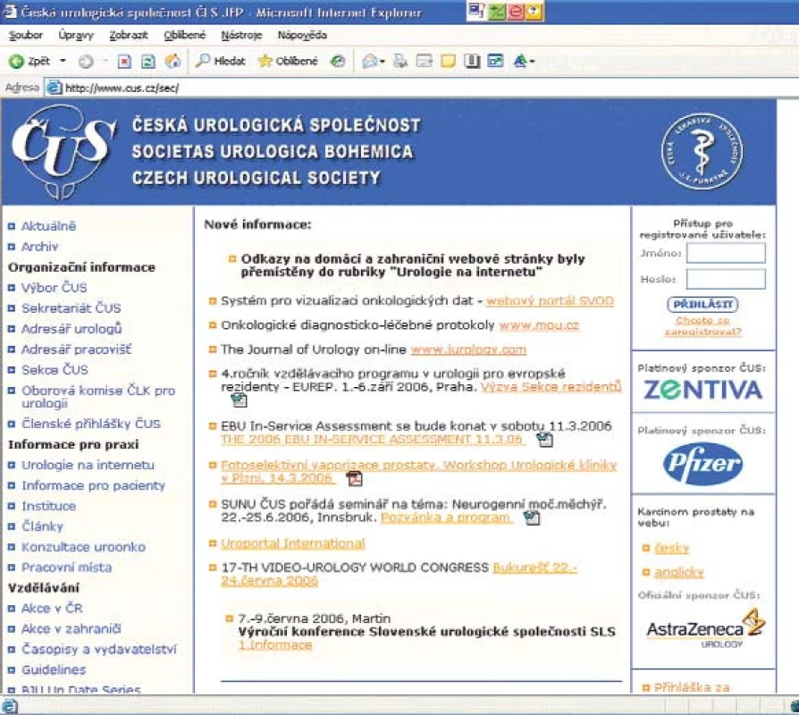Screen dimensions: 799x715
Task: Open the Forward button history dropdown arrow
Action: 106,61
